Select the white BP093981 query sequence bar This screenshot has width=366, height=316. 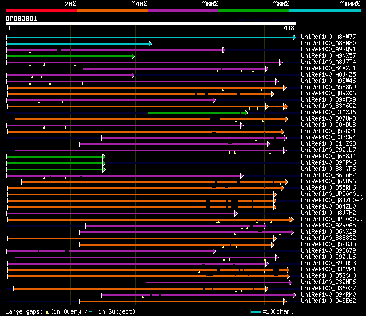click(151, 23)
